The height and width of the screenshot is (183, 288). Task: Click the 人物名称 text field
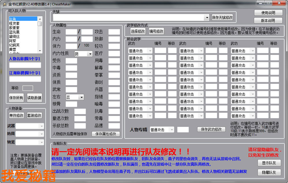tap(25, 65)
